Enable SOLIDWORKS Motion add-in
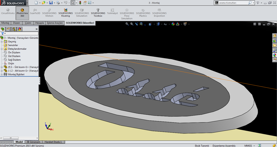277x147 pixels. pos(49,13)
